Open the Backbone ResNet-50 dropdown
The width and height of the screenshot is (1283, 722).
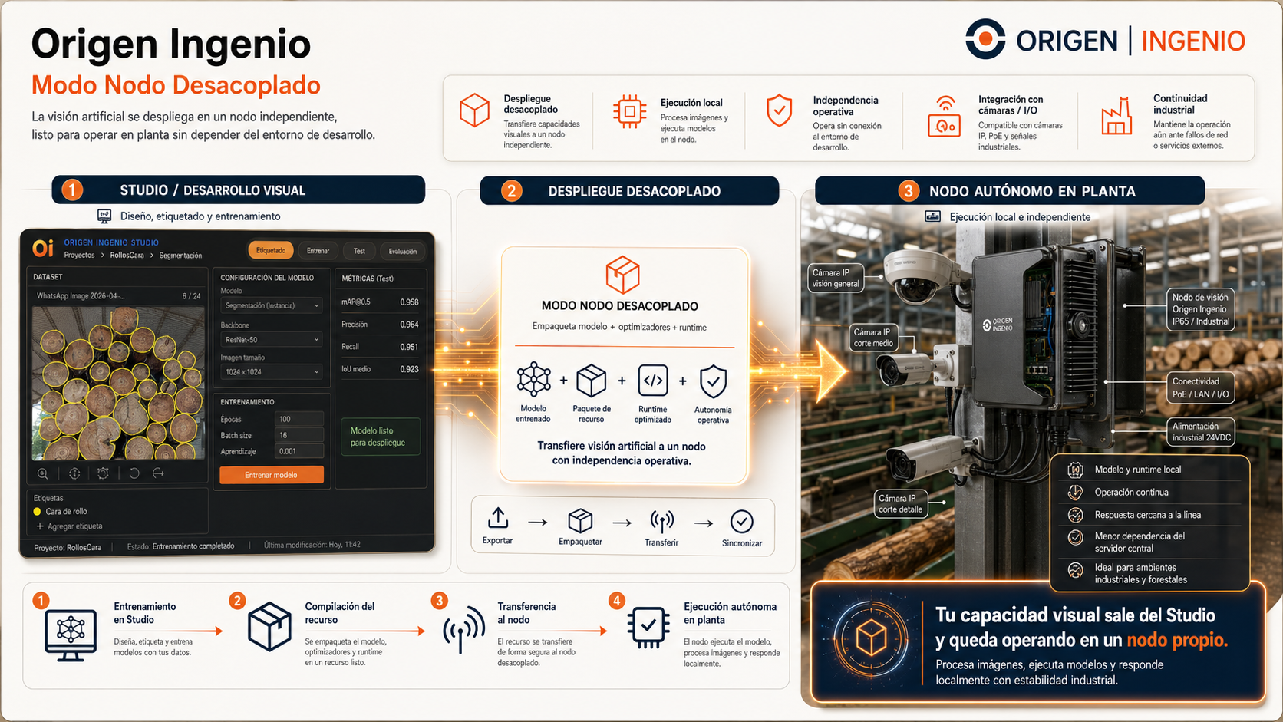pos(271,339)
